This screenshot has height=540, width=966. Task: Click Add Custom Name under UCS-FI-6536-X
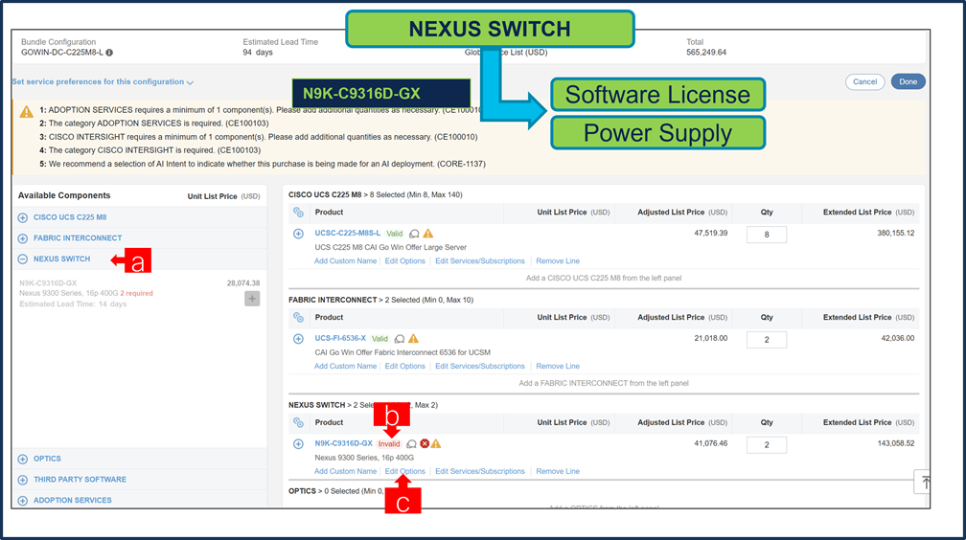[346, 367]
